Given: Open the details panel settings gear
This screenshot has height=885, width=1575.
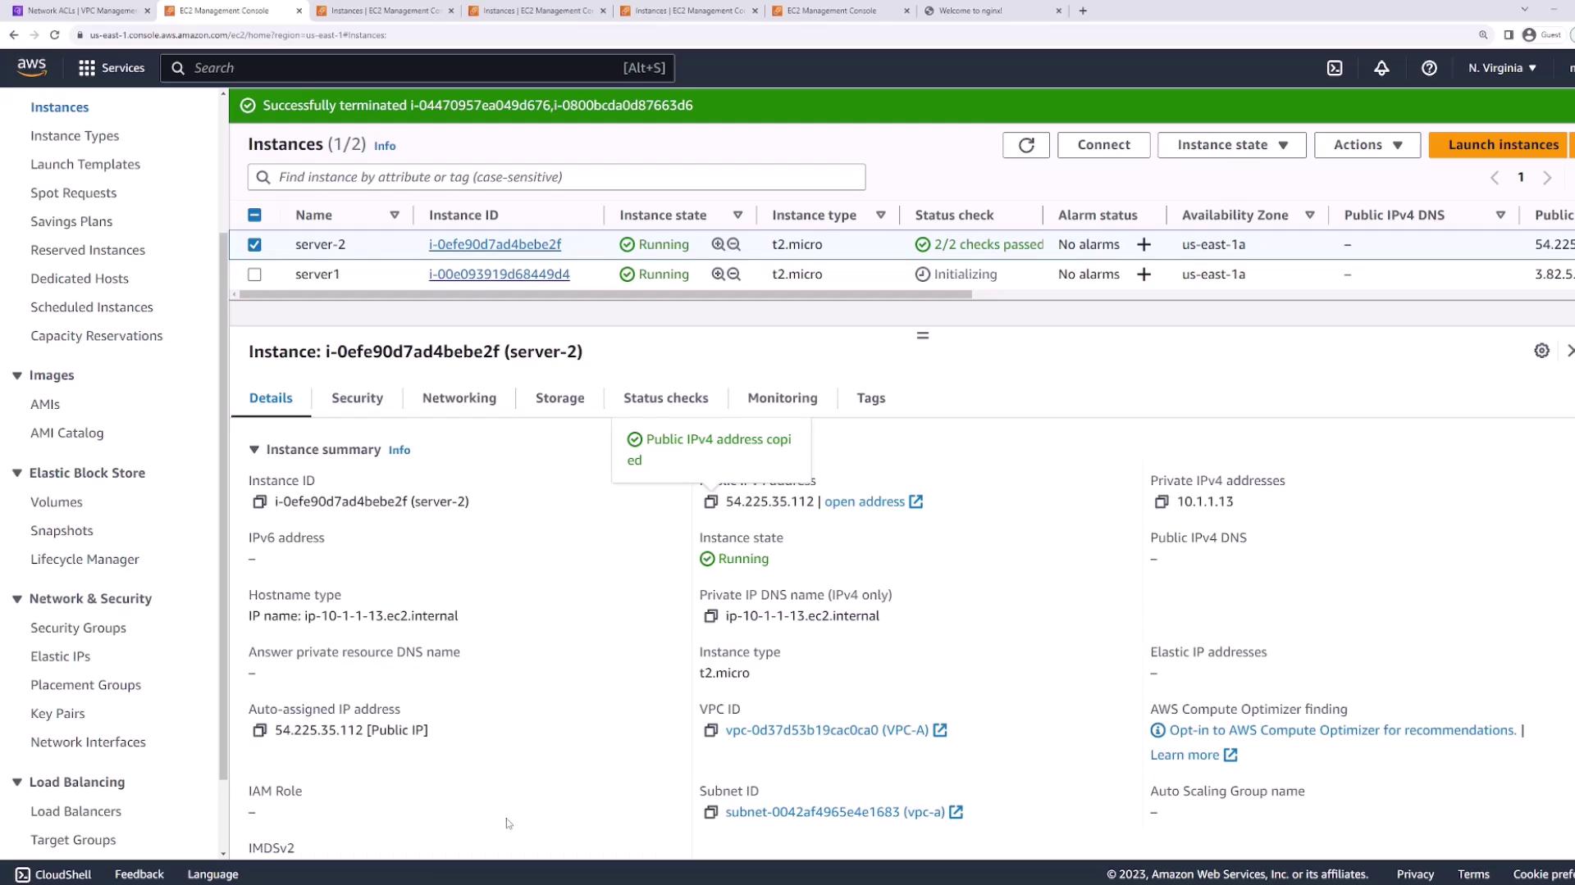Looking at the screenshot, I should tap(1541, 351).
